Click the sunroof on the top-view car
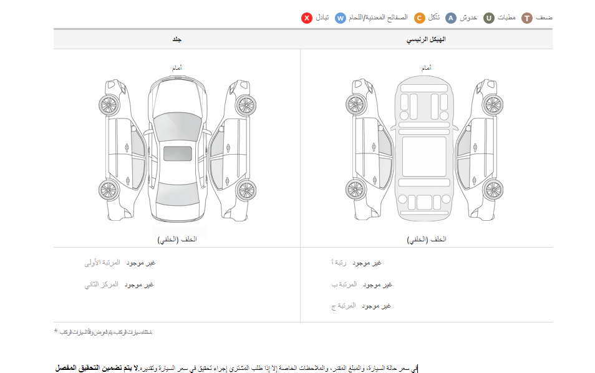This screenshot has height=373, width=595. [177, 153]
